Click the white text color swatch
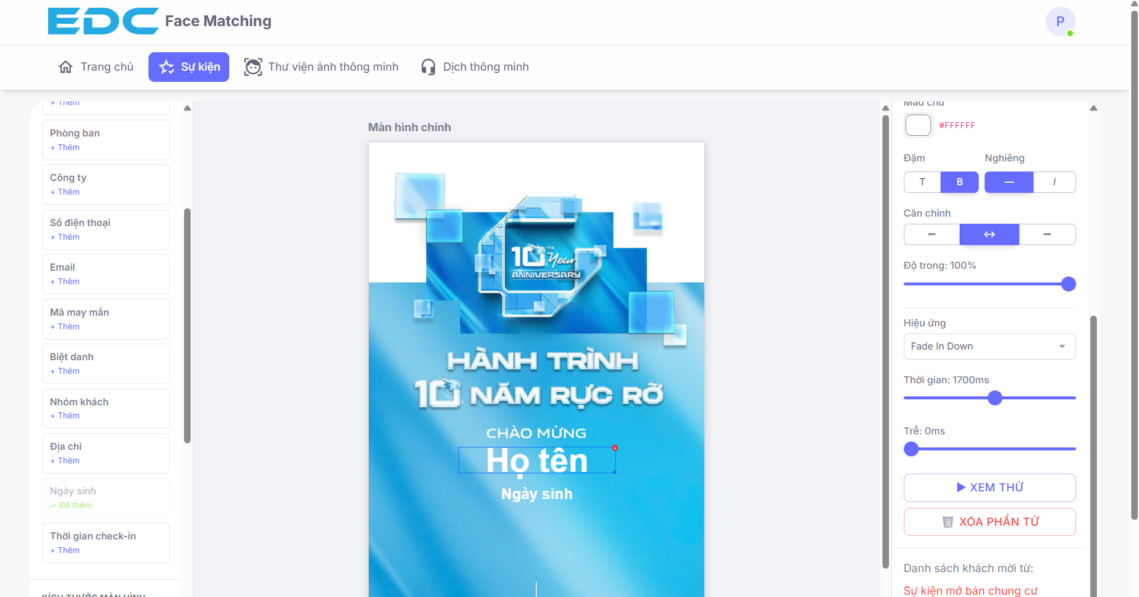Screen dimensions: 1139x597 [x=918, y=125]
